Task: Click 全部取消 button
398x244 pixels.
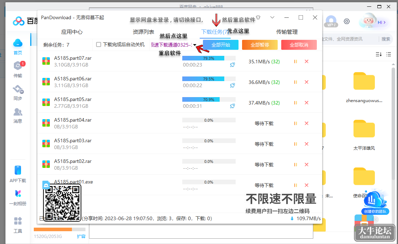Action: [299, 45]
